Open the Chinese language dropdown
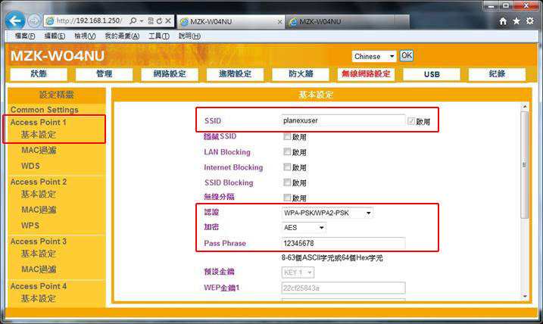Screen dimensions: 543x324 click(x=374, y=57)
